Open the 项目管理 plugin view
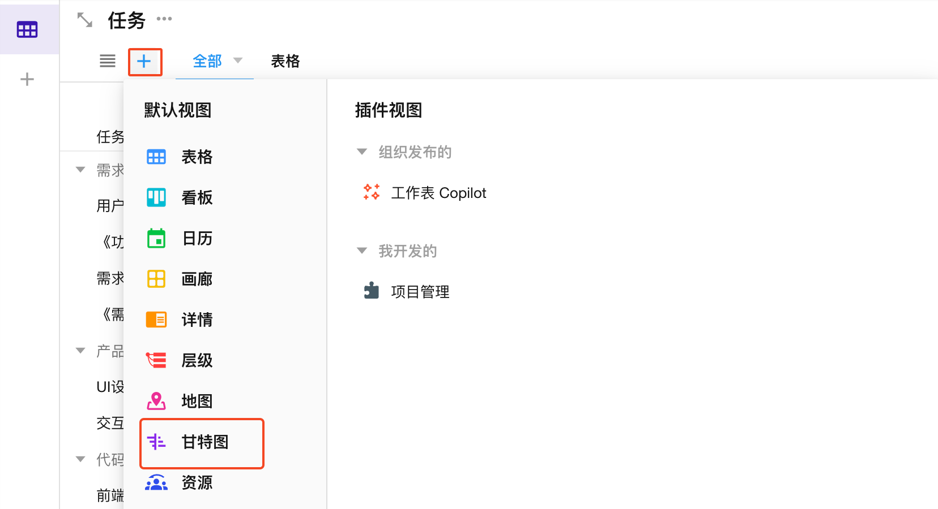 [420, 292]
